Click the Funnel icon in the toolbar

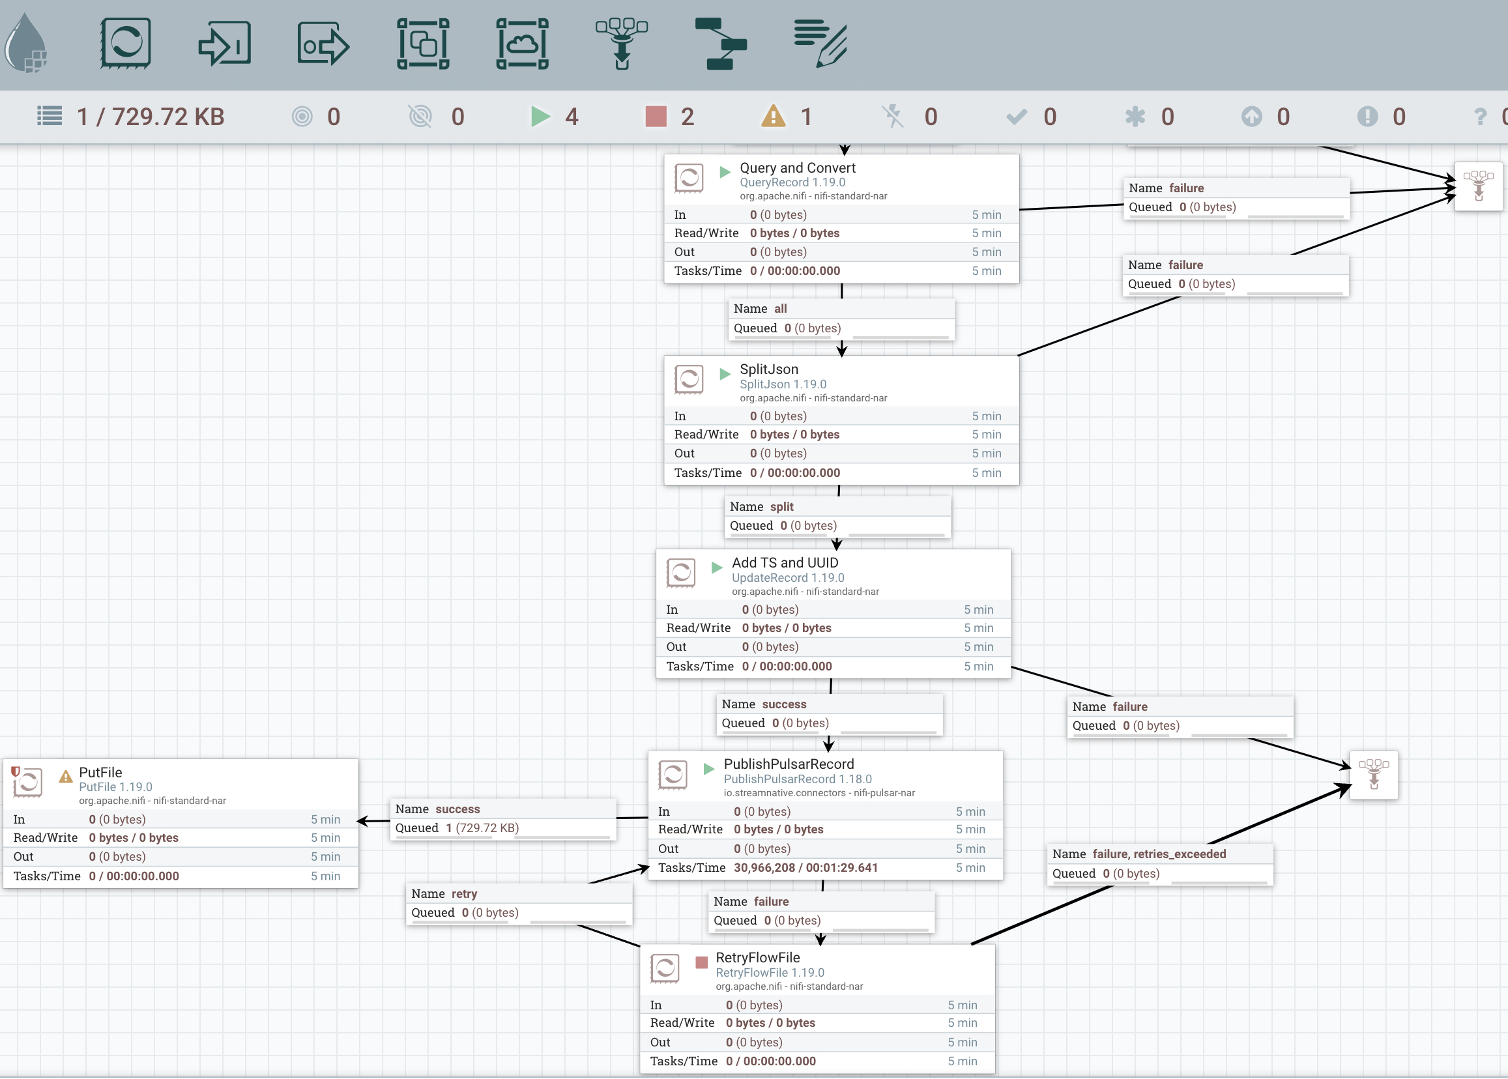point(622,44)
